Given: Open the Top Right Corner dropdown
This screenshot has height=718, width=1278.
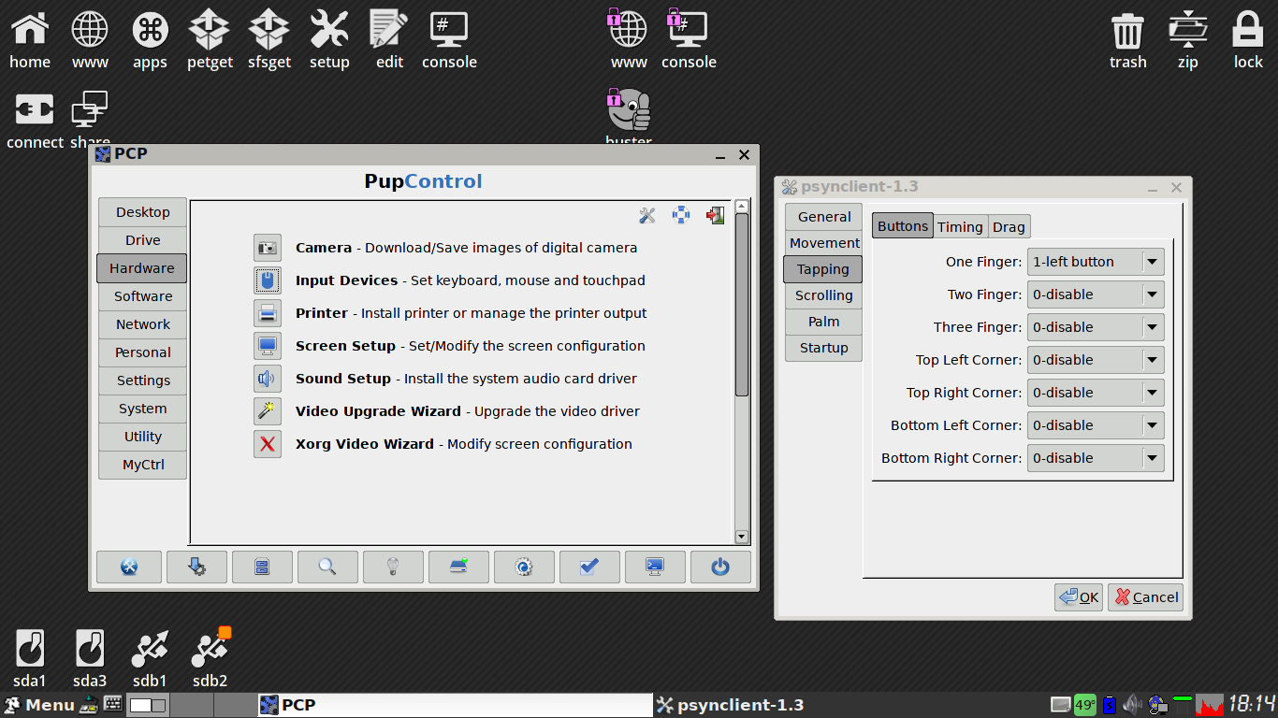Looking at the screenshot, I should tap(1096, 393).
